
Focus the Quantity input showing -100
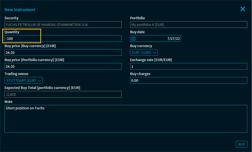[63, 38]
